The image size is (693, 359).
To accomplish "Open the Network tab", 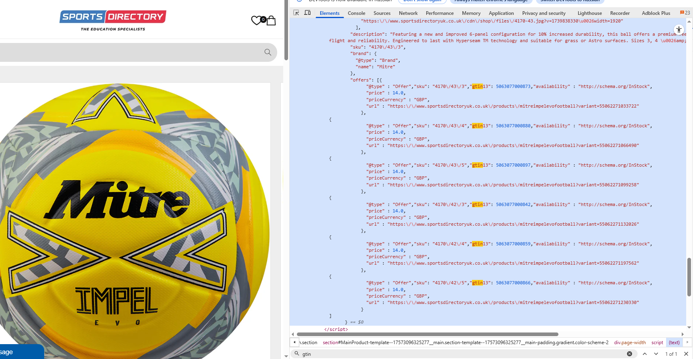I will tap(408, 13).
